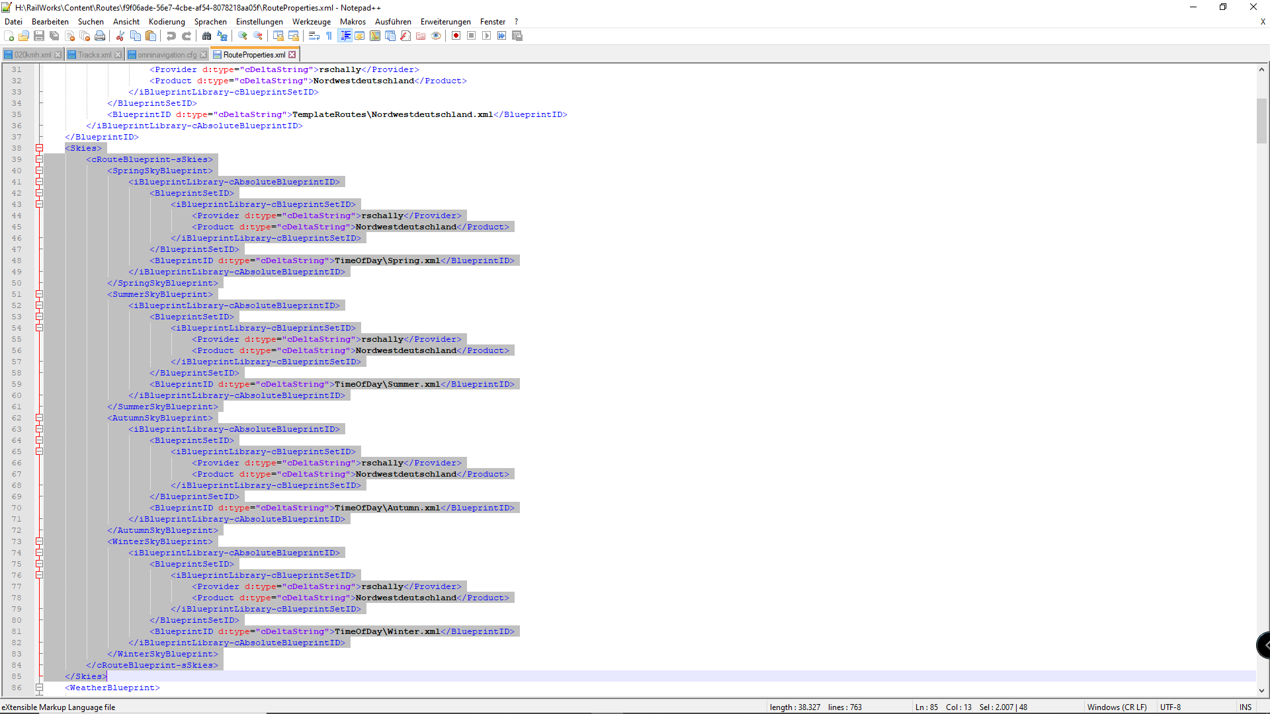Click the Windows (CR LF) status field

click(x=1117, y=707)
